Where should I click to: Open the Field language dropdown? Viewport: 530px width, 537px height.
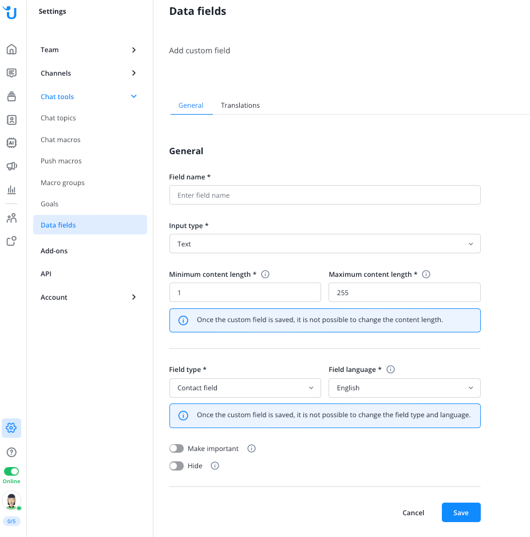[x=404, y=388]
